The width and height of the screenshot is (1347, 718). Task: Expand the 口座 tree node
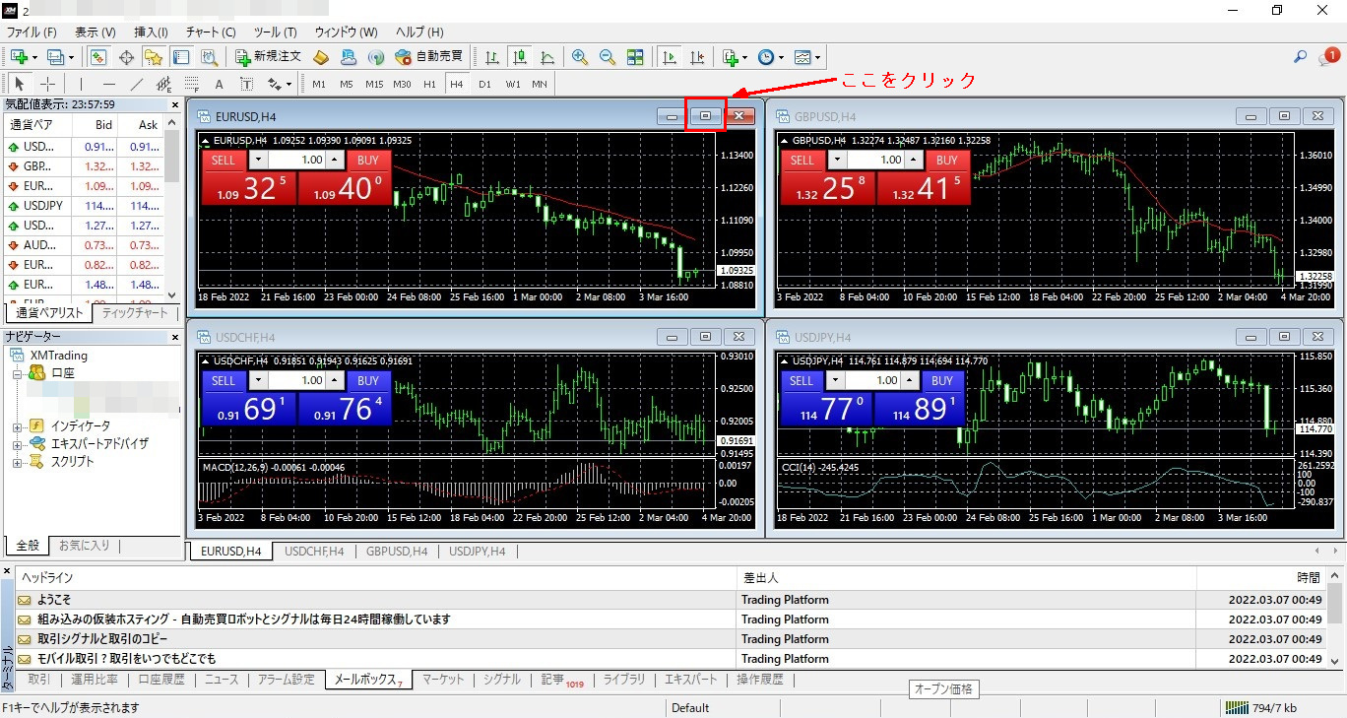pyautogui.click(x=17, y=373)
